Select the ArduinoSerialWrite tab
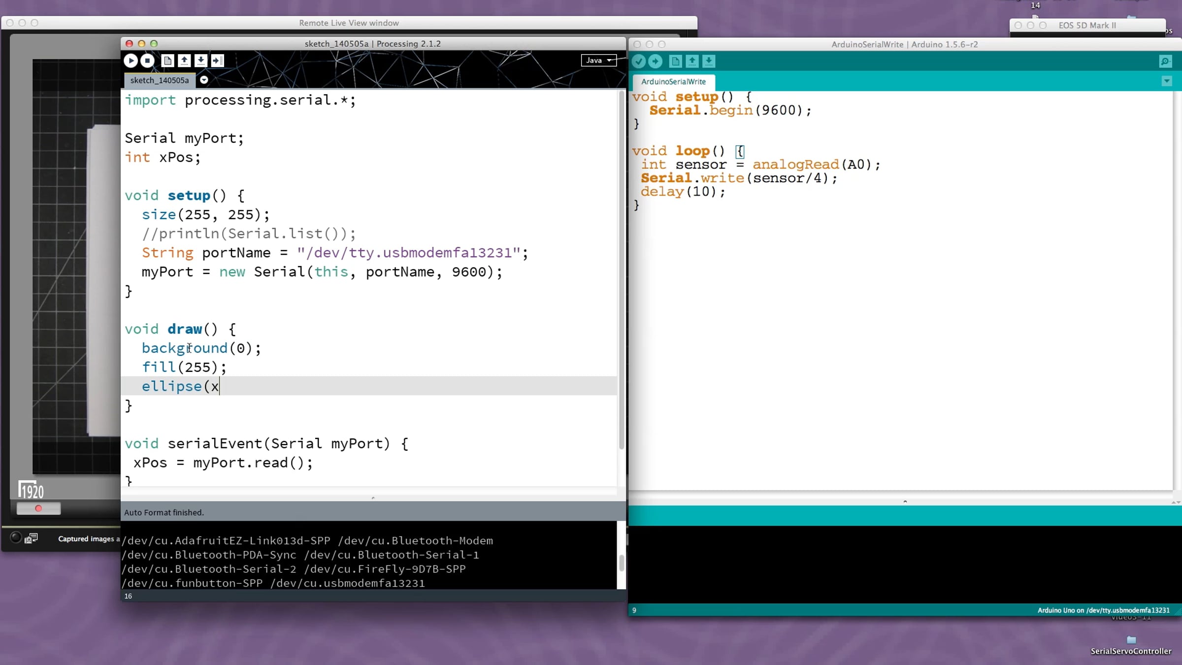1182x665 pixels. click(x=673, y=82)
